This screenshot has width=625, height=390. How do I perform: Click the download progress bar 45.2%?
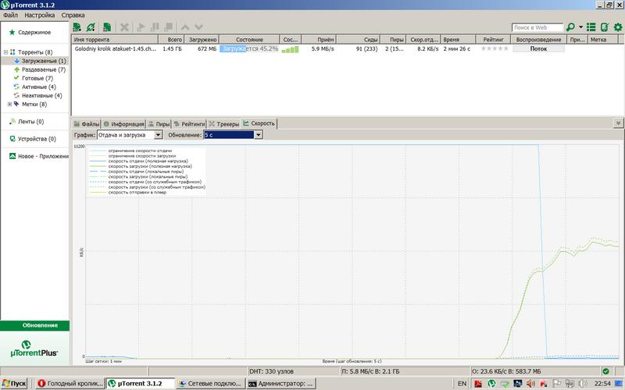pyautogui.click(x=249, y=48)
